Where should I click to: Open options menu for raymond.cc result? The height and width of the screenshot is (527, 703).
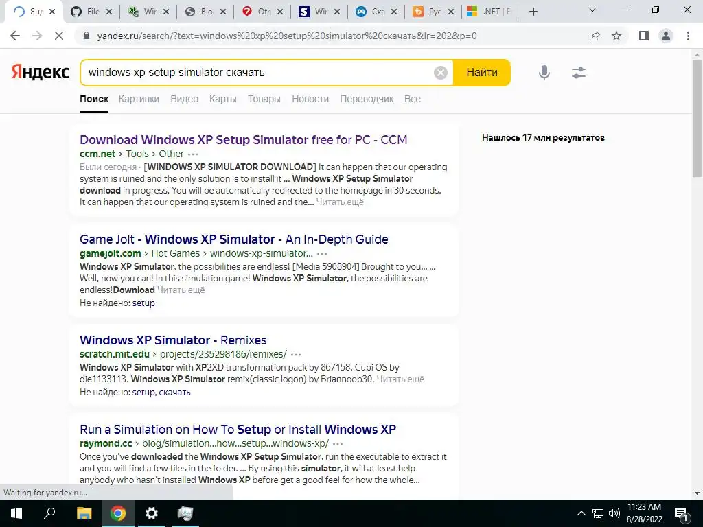(338, 444)
